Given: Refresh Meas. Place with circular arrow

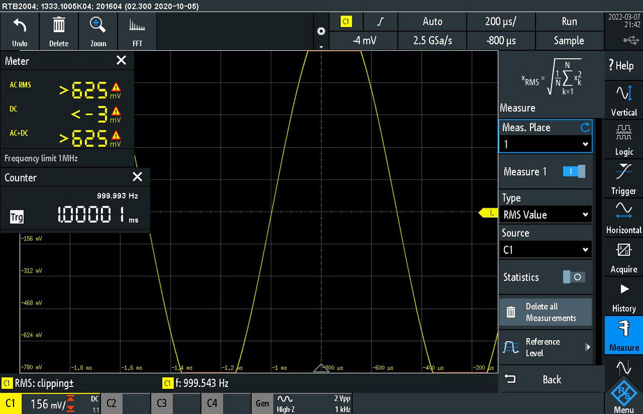Looking at the screenshot, I should pyautogui.click(x=585, y=127).
